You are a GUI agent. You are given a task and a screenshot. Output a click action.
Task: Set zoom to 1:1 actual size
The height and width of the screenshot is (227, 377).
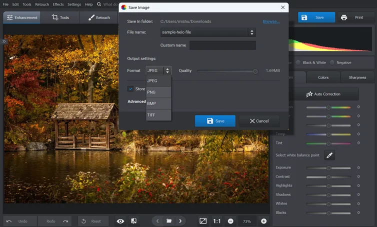tap(216, 221)
